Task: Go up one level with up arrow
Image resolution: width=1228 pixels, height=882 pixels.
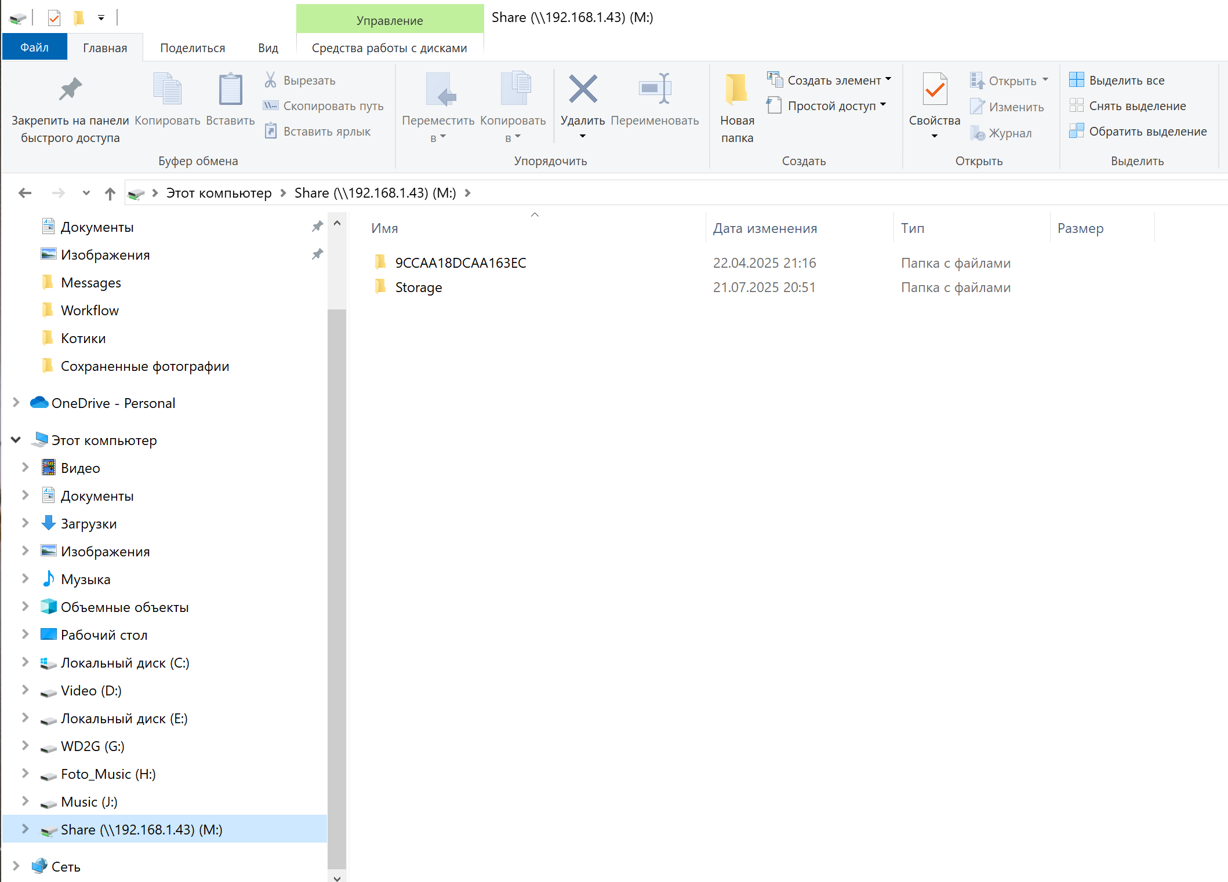Action: [110, 193]
